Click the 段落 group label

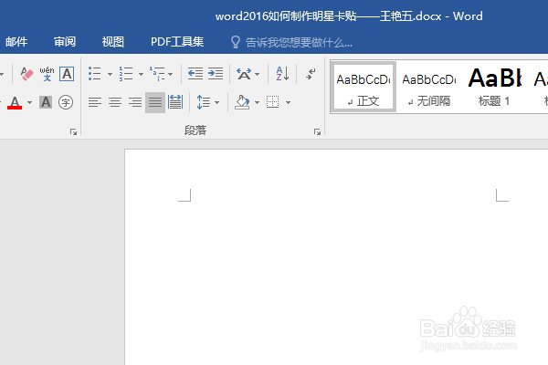195,130
